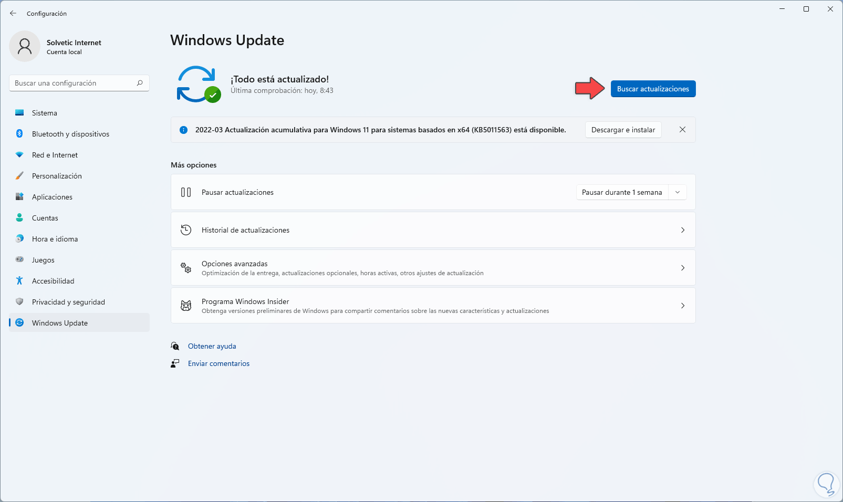Open the Sistema settings section
This screenshot has width=843, height=502.
click(x=79, y=113)
